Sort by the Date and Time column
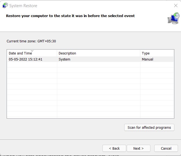The height and width of the screenshot is (156, 181). 20,53
